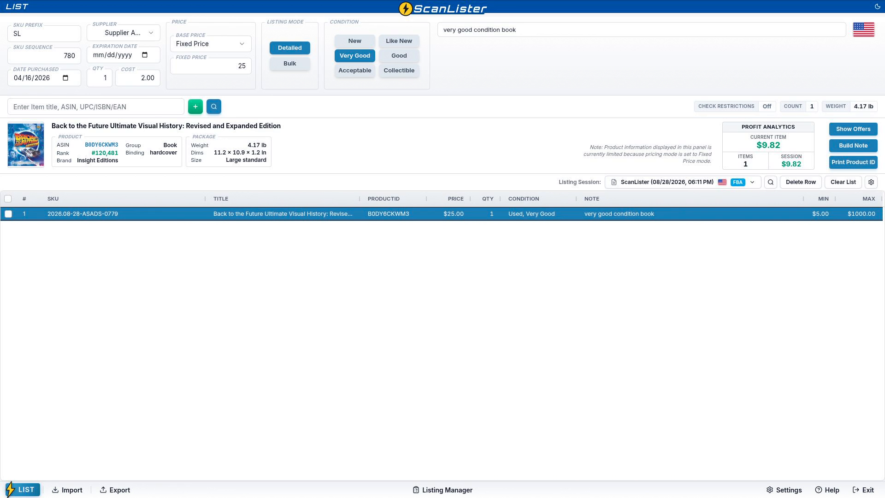Click the SKU Prefix field

click(44, 34)
